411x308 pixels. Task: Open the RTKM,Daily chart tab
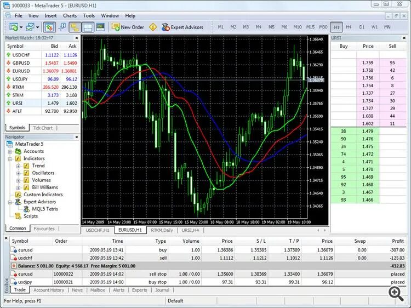coord(162,230)
